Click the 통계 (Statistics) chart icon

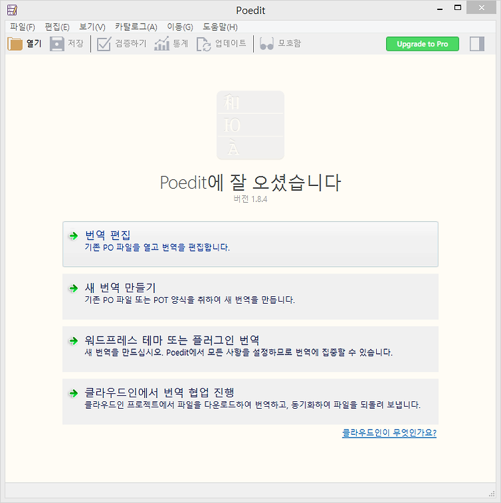162,43
